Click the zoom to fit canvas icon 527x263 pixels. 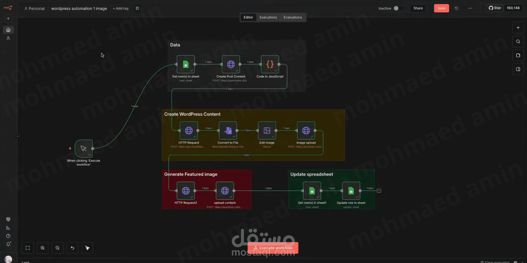[28, 248]
